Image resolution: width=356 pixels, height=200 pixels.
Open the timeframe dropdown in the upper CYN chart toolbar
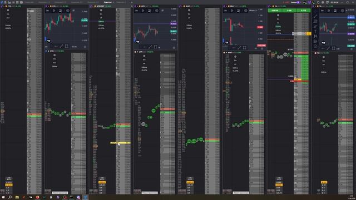pyautogui.click(x=47, y=11)
